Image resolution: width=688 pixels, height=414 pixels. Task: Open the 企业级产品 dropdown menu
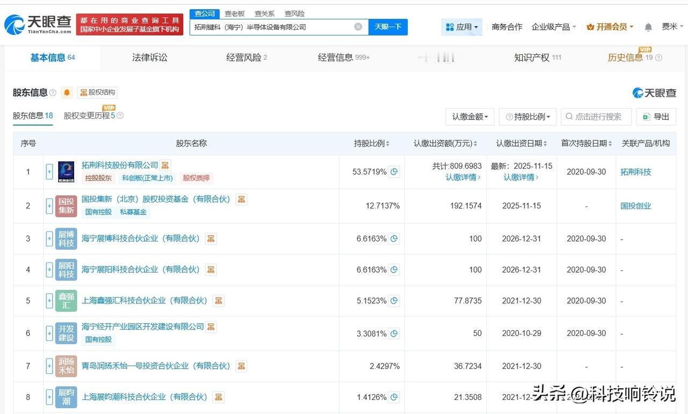pyautogui.click(x=554, y=27)
